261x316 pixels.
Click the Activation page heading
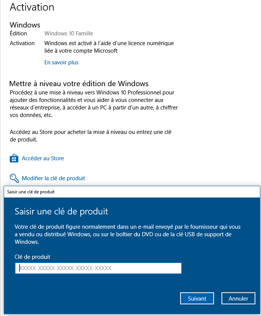coord(32,7)
